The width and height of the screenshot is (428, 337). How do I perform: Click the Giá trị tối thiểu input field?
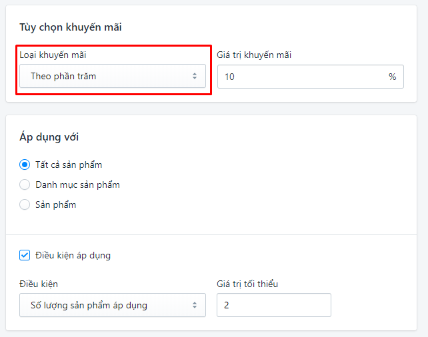coord(274,305)
